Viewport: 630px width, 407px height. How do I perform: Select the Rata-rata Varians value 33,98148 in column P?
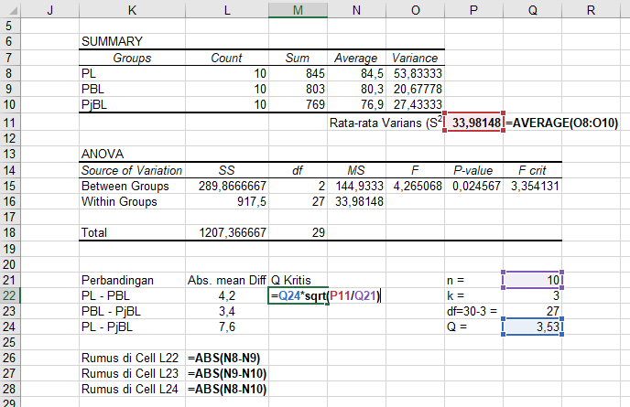472,123
